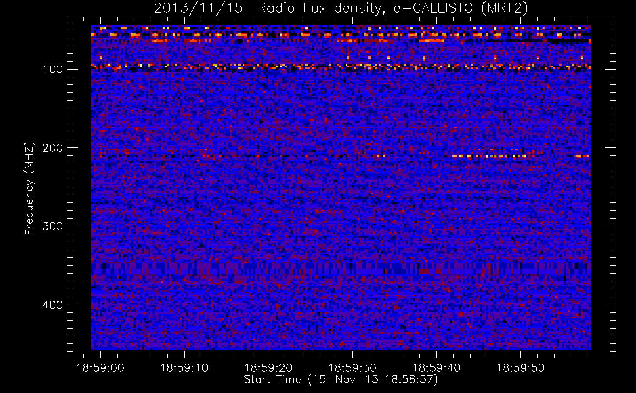Click the 400 frequency tick label

(x=53, y=305)
